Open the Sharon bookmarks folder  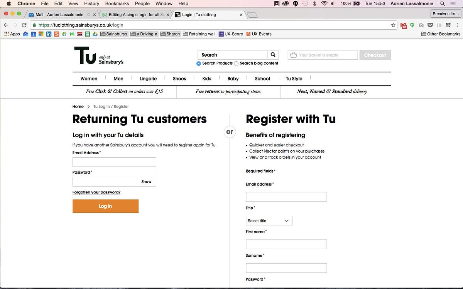point(170,34)
